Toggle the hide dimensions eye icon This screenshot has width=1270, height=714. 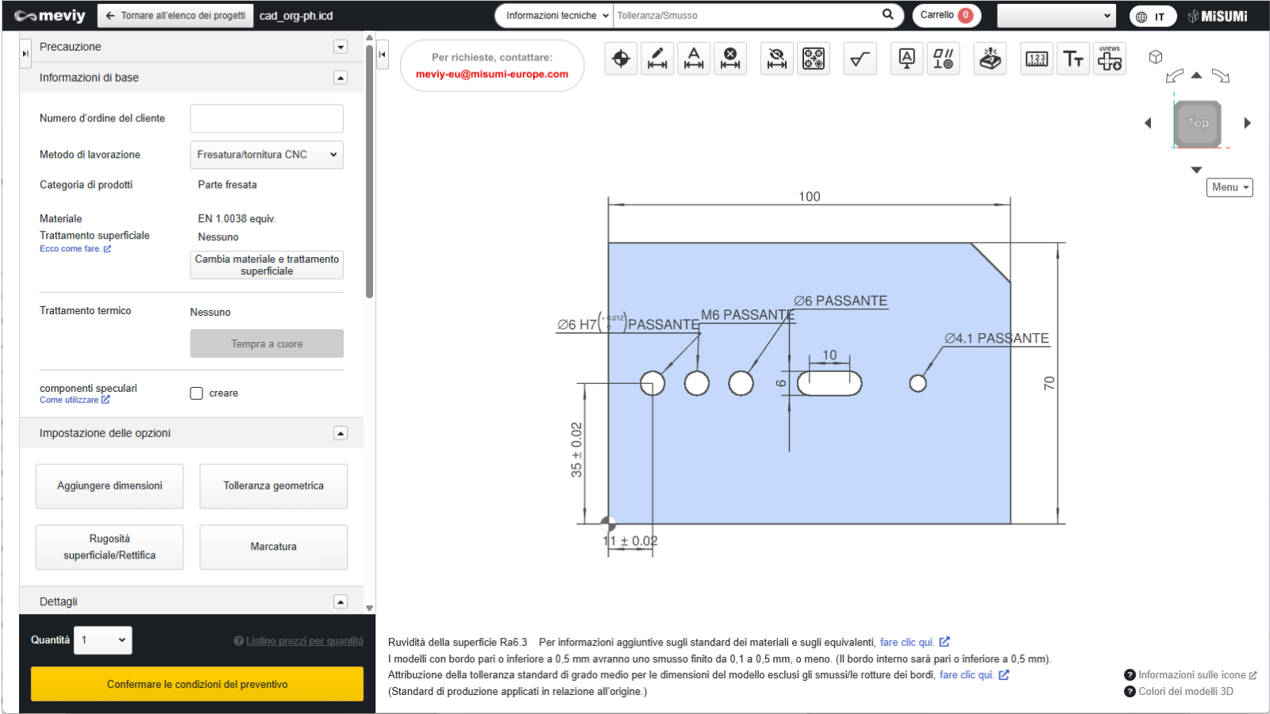[777, 59]
